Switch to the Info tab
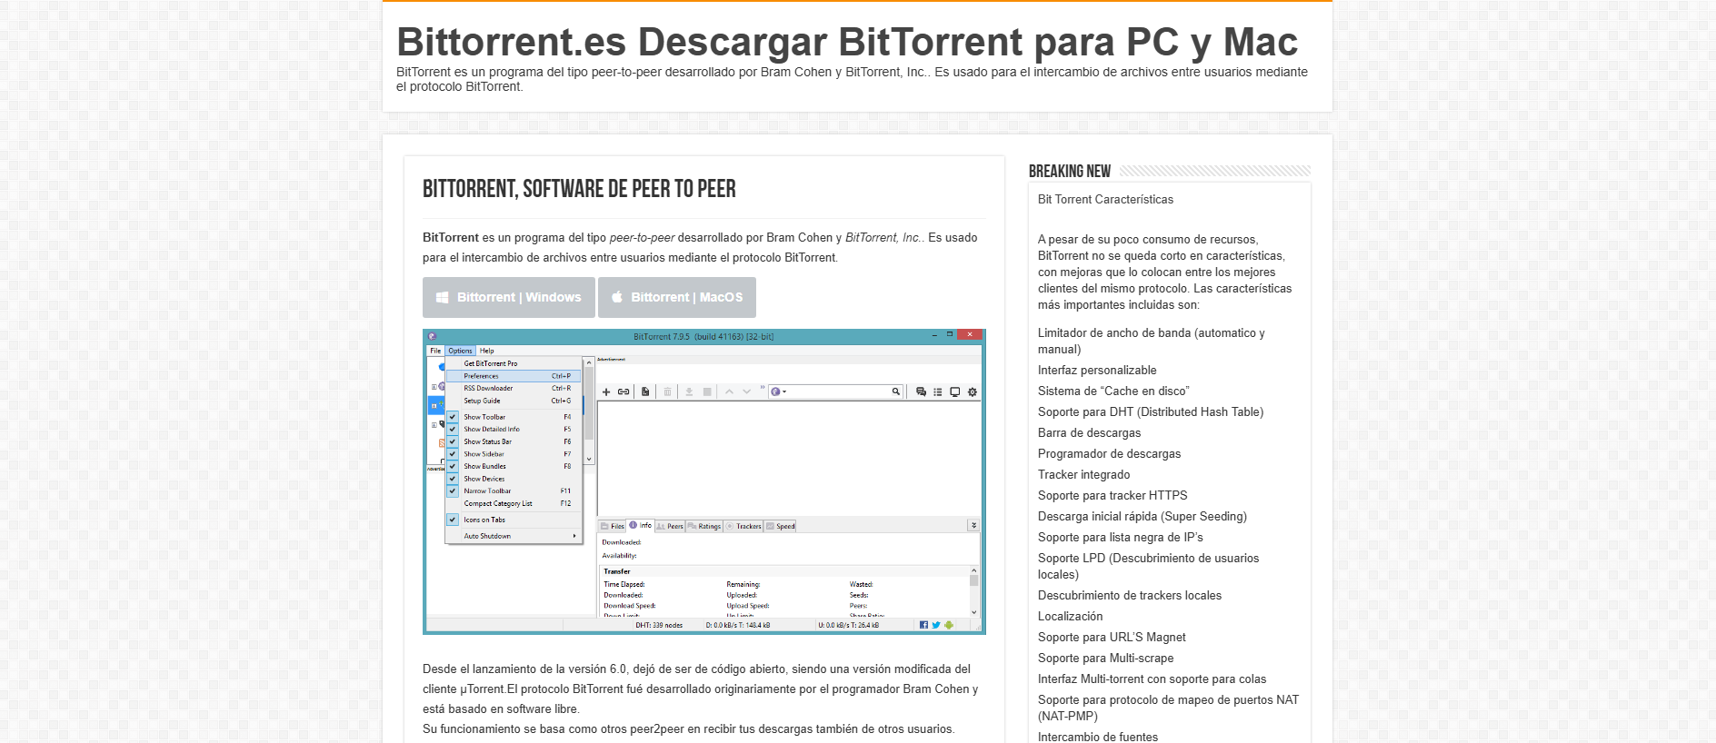This screenshot has height=743, width=1716. [641, 525]
